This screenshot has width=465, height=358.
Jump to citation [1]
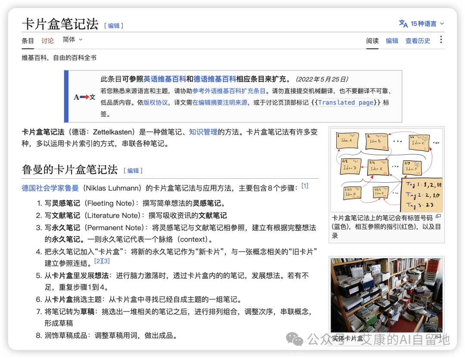pyautogui.click(x=305, y=186)
